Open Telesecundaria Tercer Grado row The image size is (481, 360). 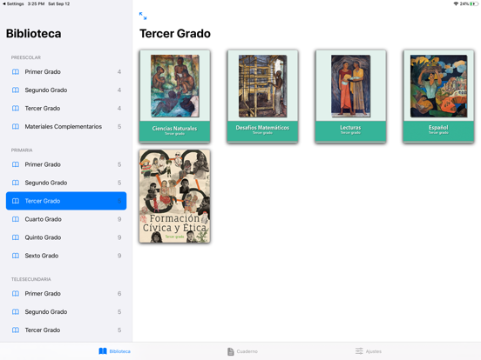[x=66, y=330]
